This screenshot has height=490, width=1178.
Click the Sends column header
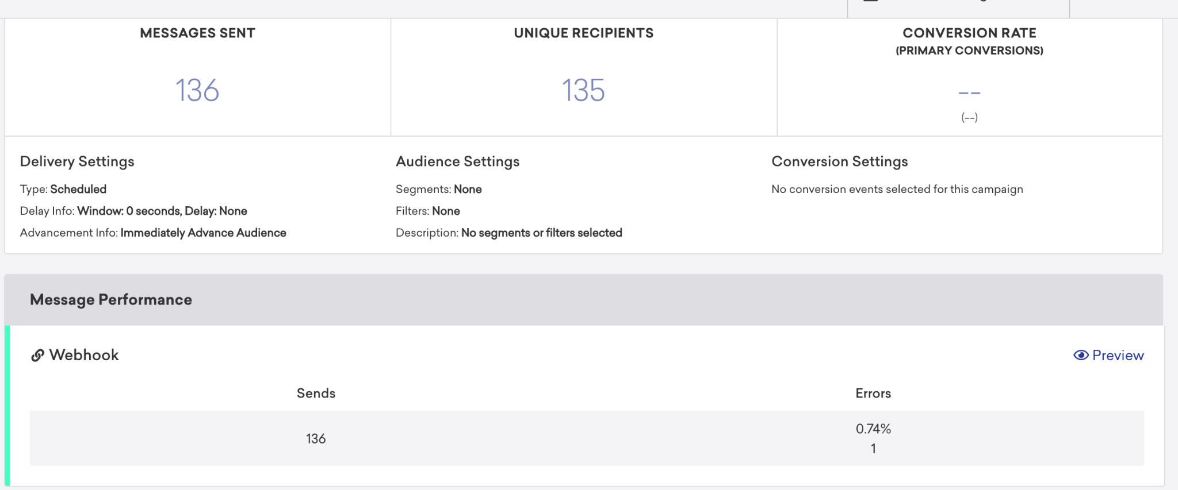(x=316, y=393)
